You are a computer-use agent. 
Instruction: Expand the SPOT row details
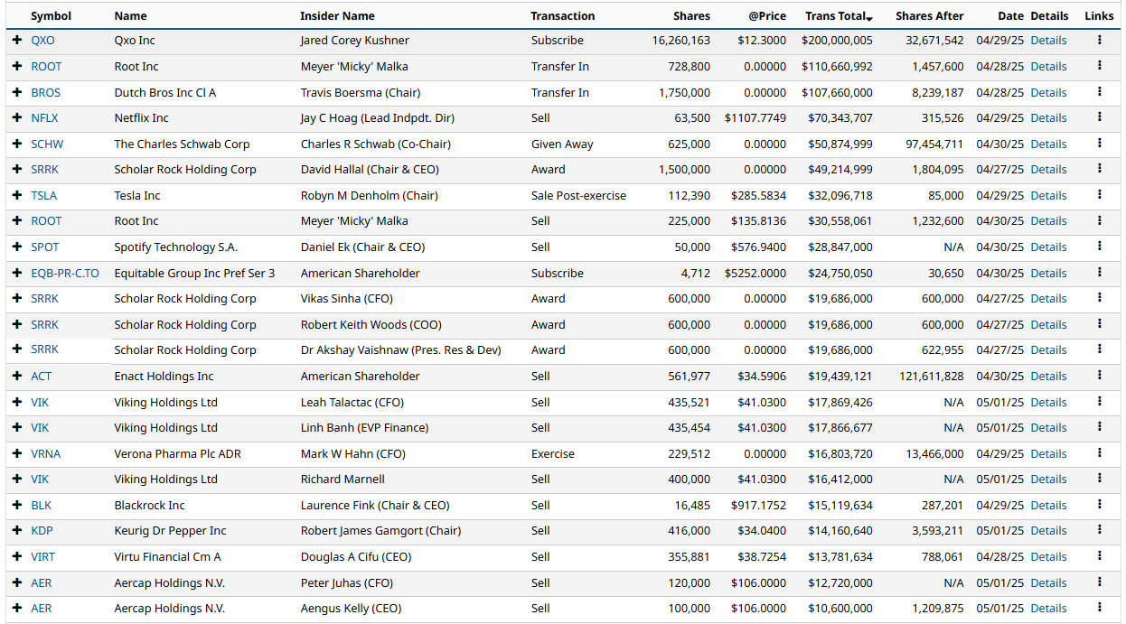click(x=17, y=247)
